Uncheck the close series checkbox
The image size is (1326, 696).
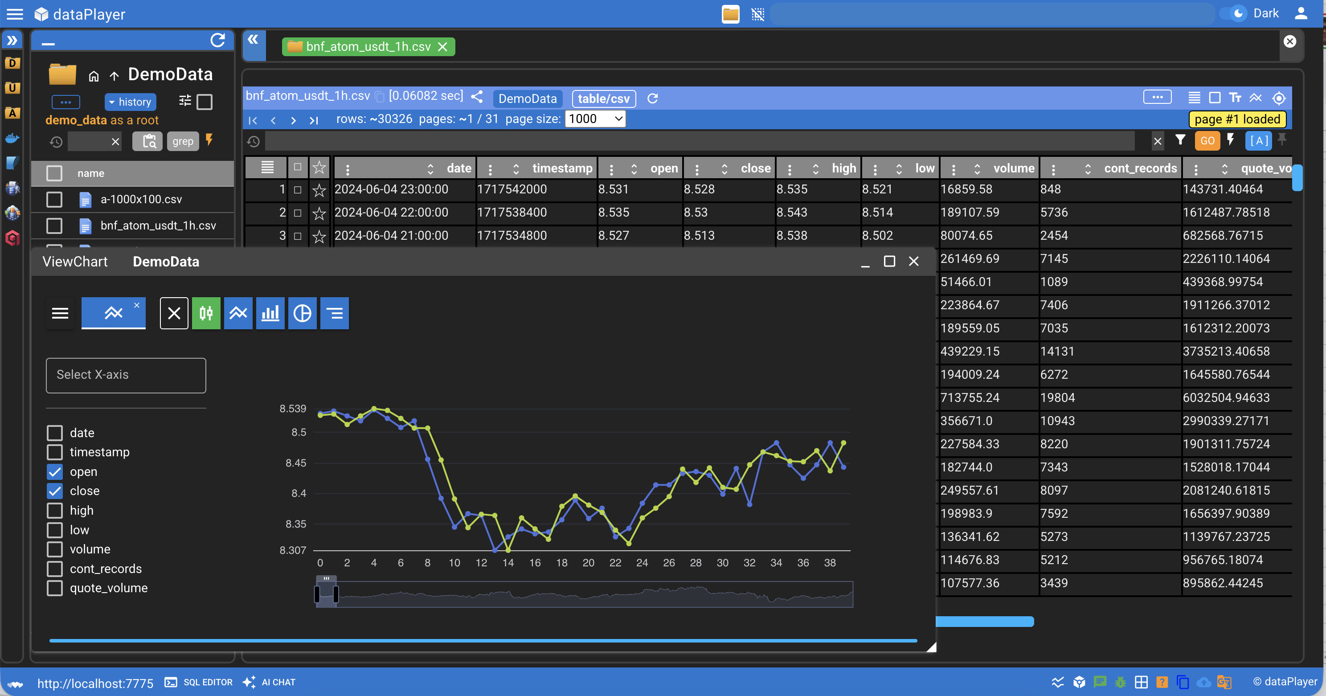coord(54,491)
